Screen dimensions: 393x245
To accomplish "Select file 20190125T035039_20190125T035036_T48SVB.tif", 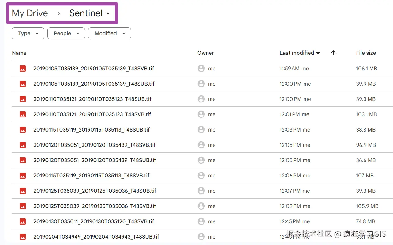I will click(95, 206).
